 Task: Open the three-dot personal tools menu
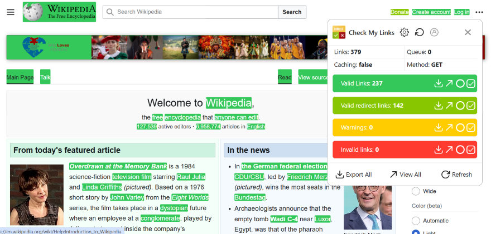[x=479, y=12]
